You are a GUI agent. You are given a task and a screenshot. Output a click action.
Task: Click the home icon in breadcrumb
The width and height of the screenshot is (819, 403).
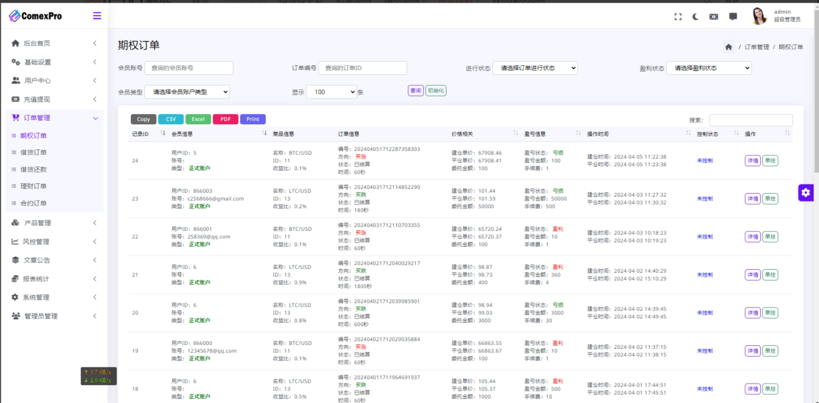point(728,47)
